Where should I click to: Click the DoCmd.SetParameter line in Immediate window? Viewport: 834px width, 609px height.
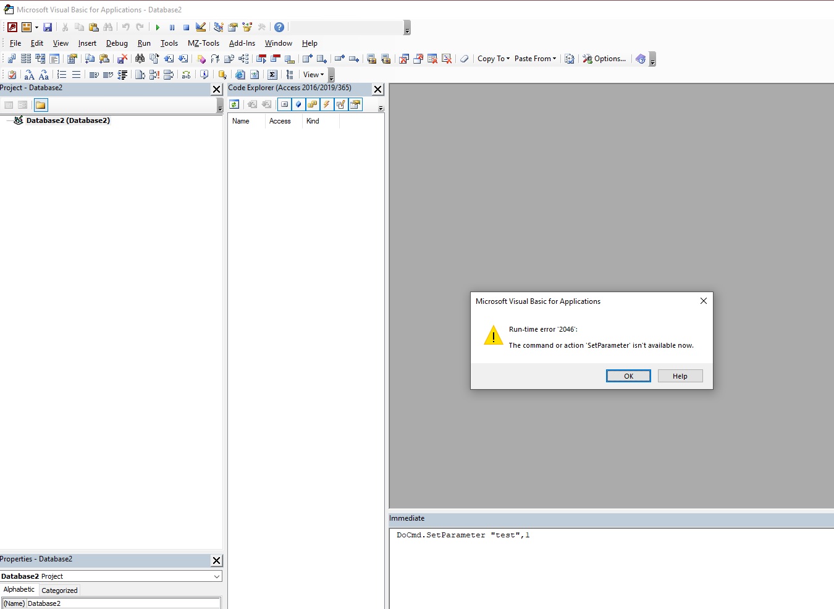pyautogui.click(x=463, y=535)
